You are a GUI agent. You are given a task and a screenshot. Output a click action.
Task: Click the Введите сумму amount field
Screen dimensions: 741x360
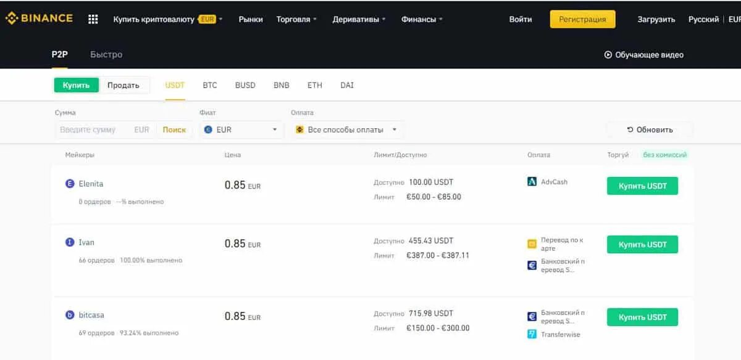[105, 129]
